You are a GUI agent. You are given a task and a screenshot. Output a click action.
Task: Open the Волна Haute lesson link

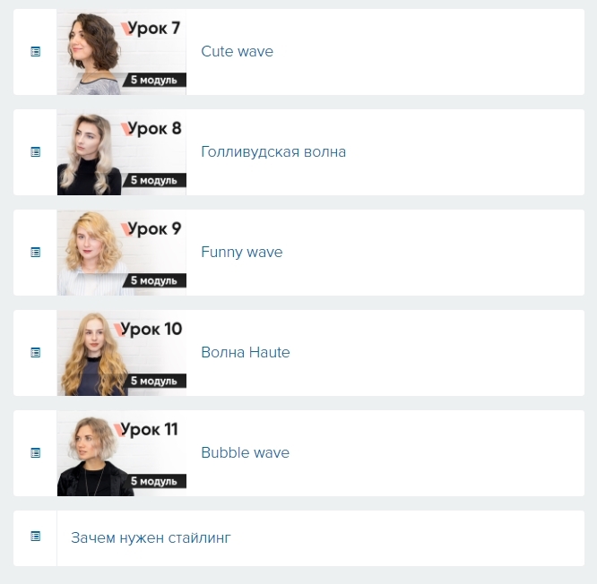(x=246, y=352)
